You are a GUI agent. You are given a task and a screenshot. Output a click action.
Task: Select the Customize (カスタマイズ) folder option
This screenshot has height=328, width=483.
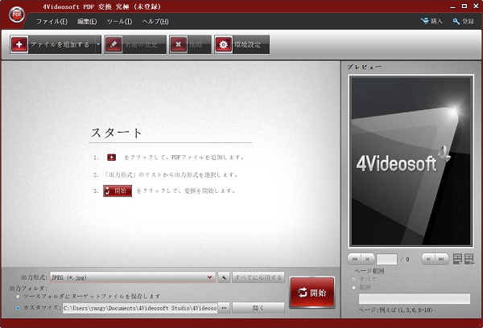click(x=18, y=307)
